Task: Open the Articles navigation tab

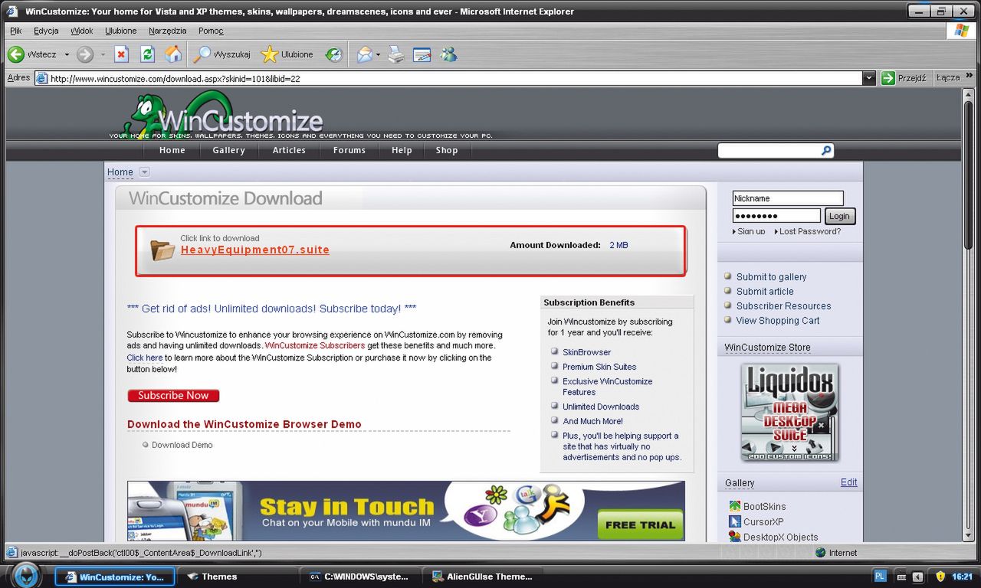Action: pos(289,150)
